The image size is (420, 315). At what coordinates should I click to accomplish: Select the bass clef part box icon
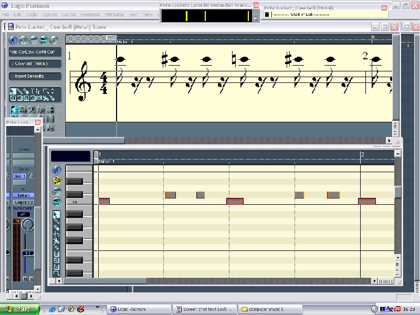[31, 110]
